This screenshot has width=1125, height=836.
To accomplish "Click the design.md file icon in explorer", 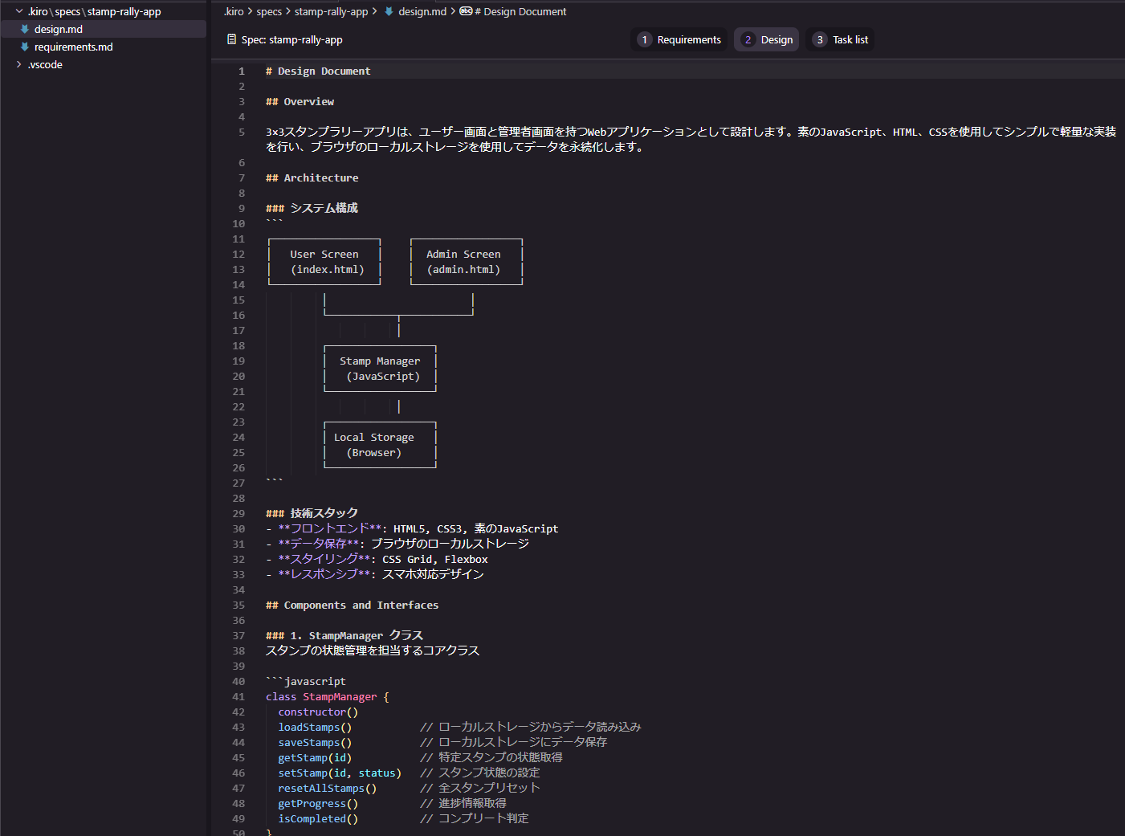I will tap(25, 29).
